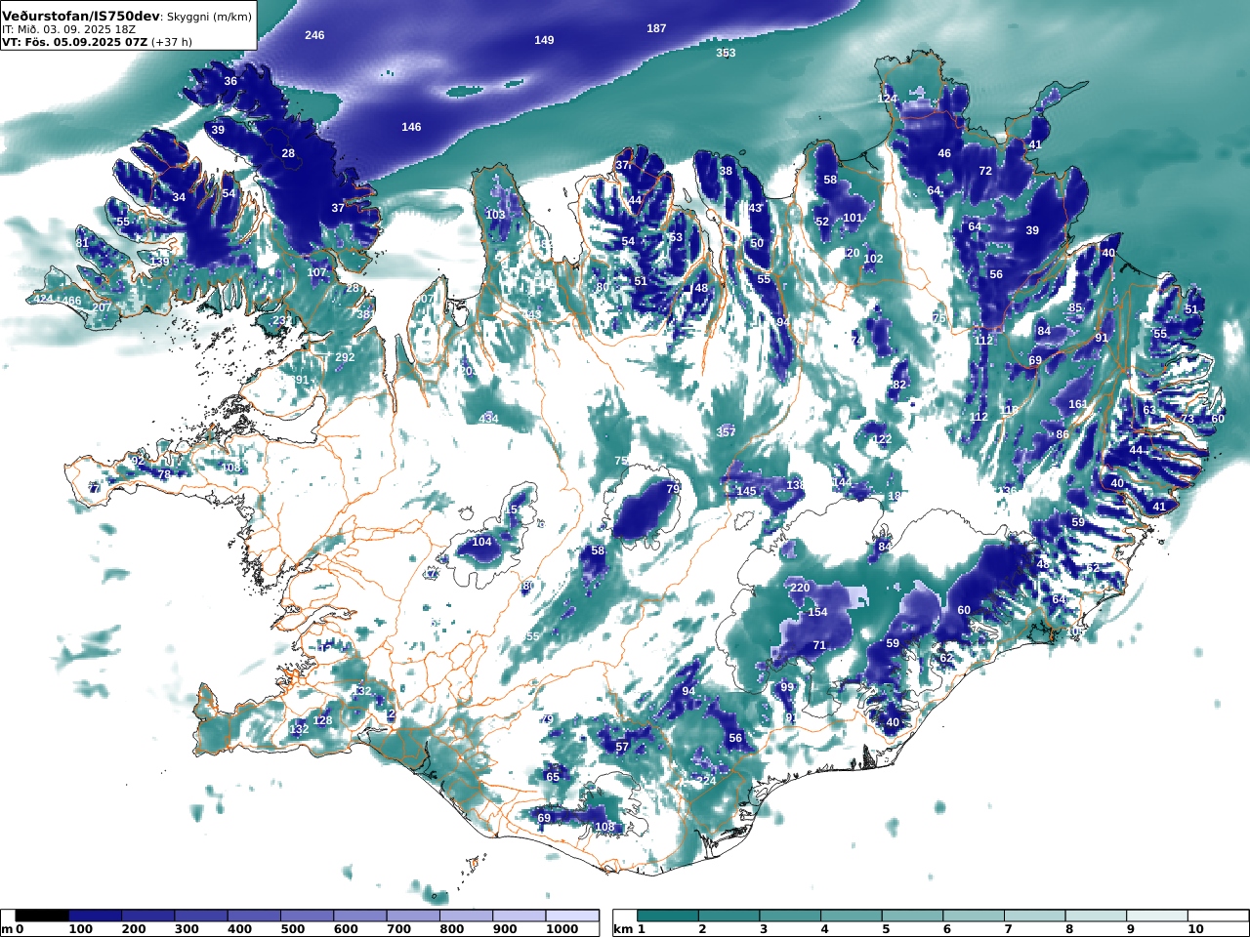Screen dimensions: 1250x937
Task: Select the 100–200 m dark blue swatch
Action: (x=95, y=916)
